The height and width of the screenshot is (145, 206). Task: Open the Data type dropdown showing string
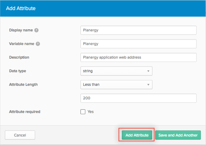coord(116,71)
